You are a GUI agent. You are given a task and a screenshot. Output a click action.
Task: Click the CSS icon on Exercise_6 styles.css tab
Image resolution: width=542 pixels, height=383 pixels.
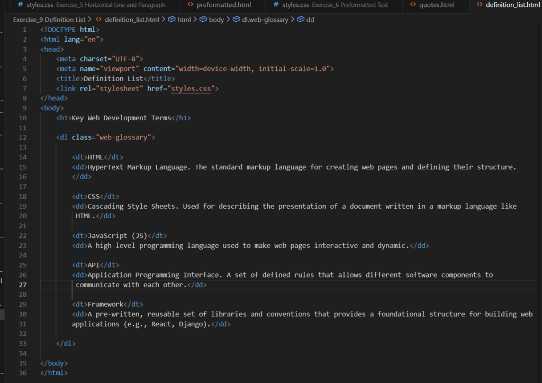pos(276,5)
